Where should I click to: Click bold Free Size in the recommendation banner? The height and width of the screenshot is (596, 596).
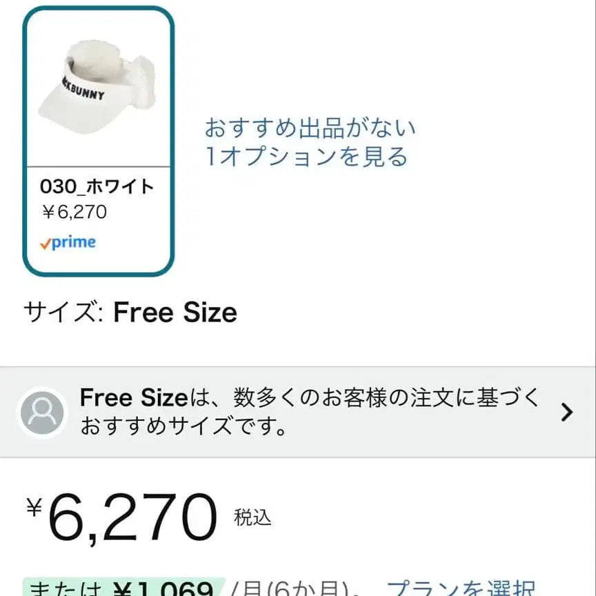click(133, 397)
